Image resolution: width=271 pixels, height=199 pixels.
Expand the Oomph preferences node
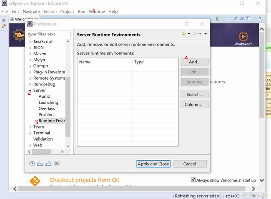pyautogui.click(x=30, y=66)
